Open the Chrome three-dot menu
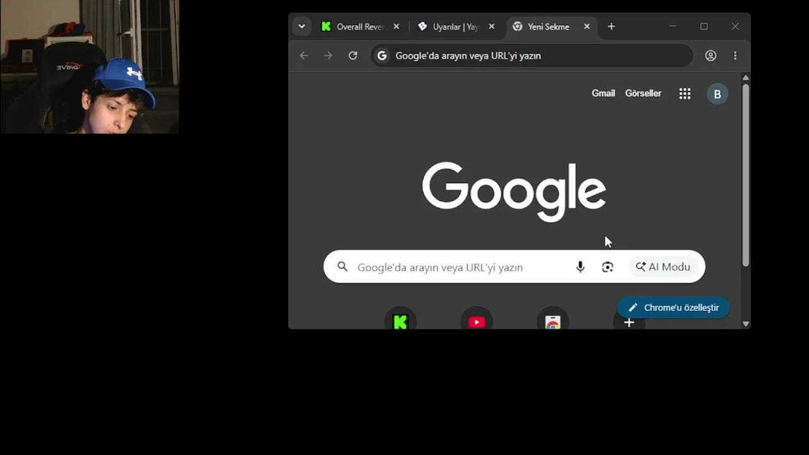809x455 pixels. pyautogui.click(x=735, y=56)
